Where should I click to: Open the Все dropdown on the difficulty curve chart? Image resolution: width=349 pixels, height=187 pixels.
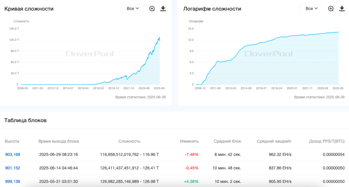[132, 9]
